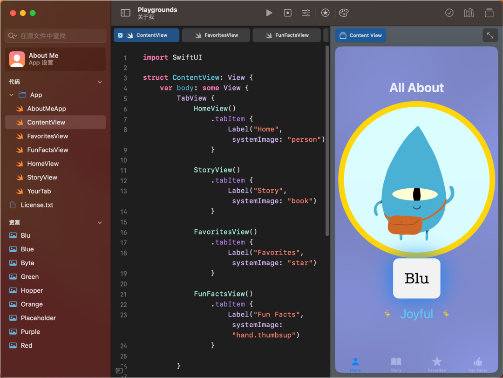Open About Me App 设置
This screenshot has height=378, width=503.
[x=55, y=59]
